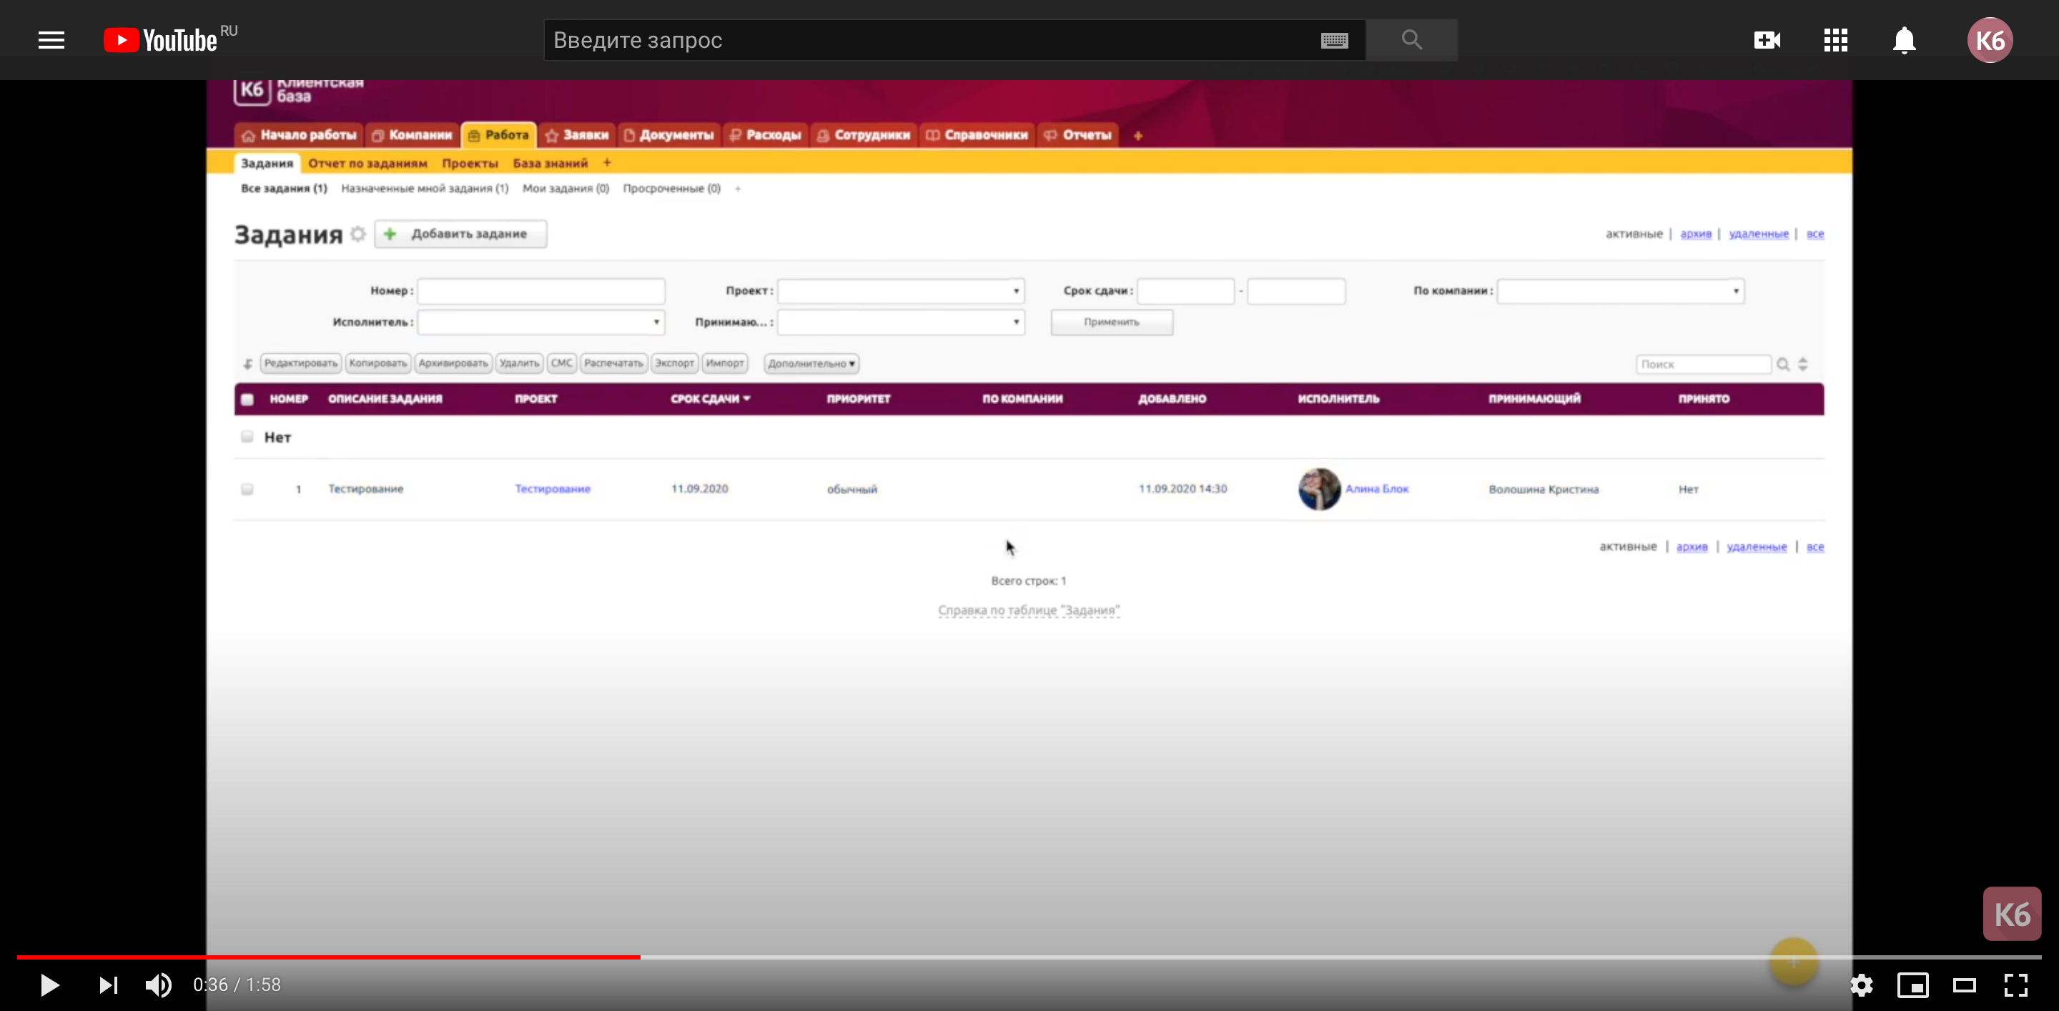Expand the Дополнительно actions dropdown
The image size is (2059, 1011).
811,364
